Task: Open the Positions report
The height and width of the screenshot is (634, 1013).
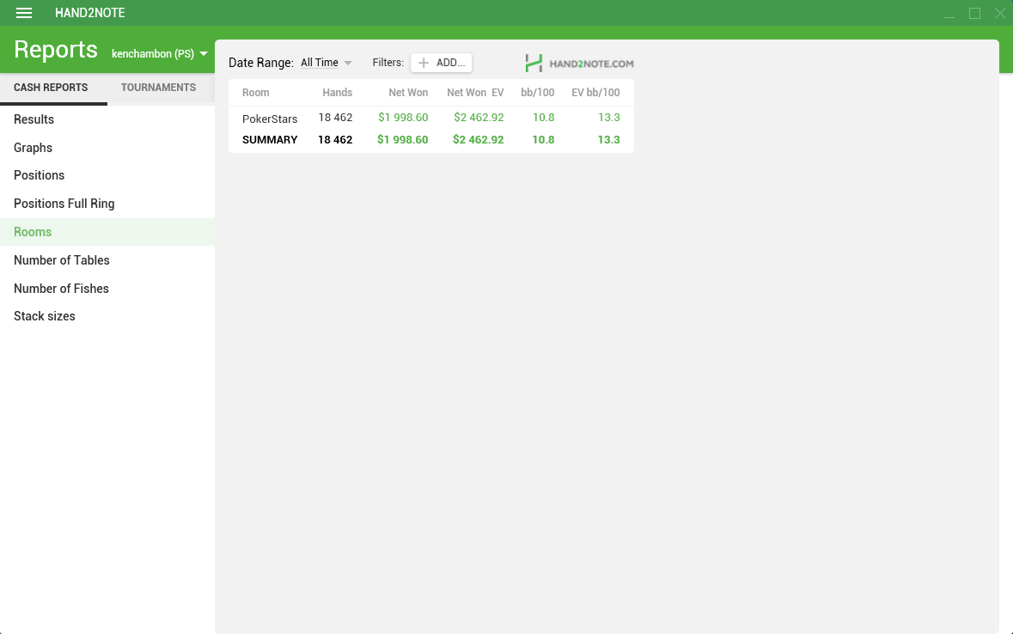Action: pyautogui.click(x=107, y=175)
